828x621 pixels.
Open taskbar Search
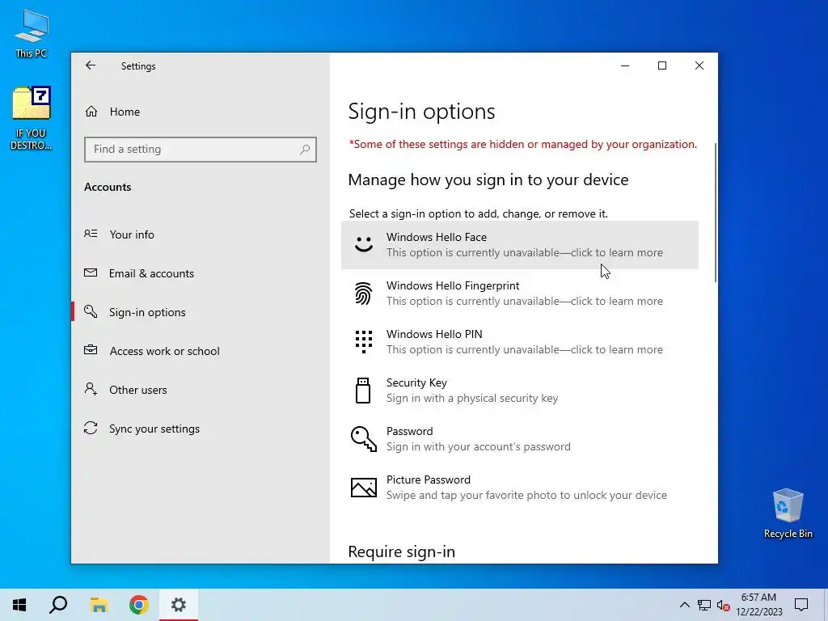[x=58, y=605]
